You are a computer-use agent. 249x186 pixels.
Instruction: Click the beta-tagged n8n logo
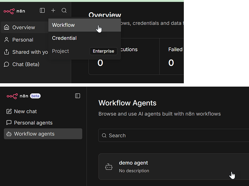tap(17, 96)
